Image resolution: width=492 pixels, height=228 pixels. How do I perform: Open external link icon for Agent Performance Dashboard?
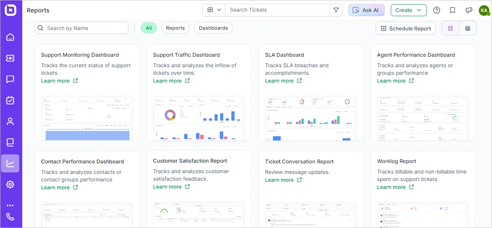click(411, 80)
